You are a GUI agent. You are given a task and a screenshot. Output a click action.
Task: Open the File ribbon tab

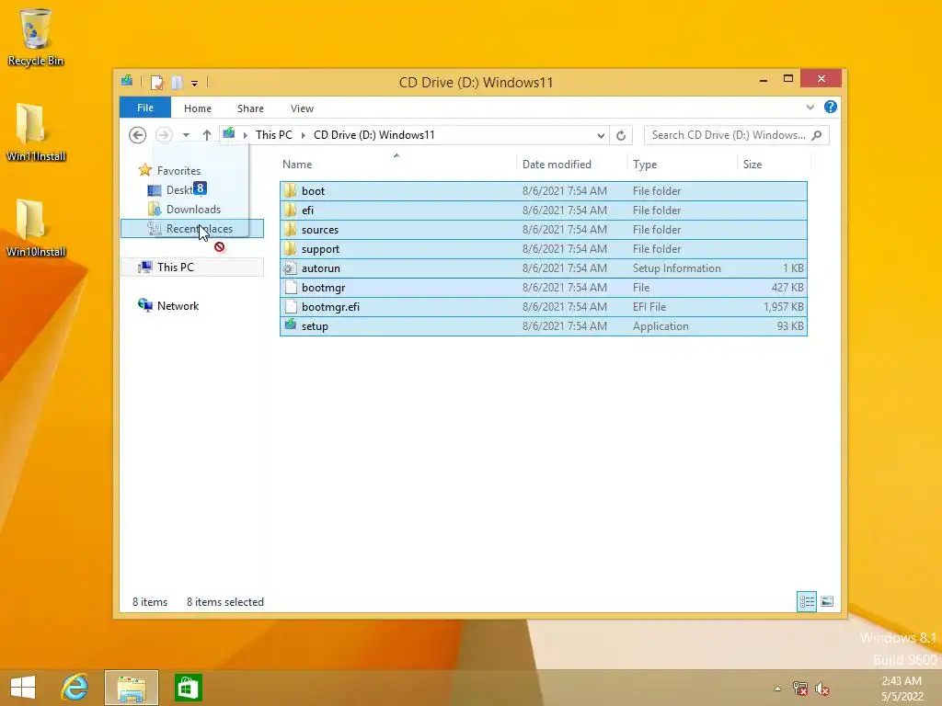tap(145, 108)
